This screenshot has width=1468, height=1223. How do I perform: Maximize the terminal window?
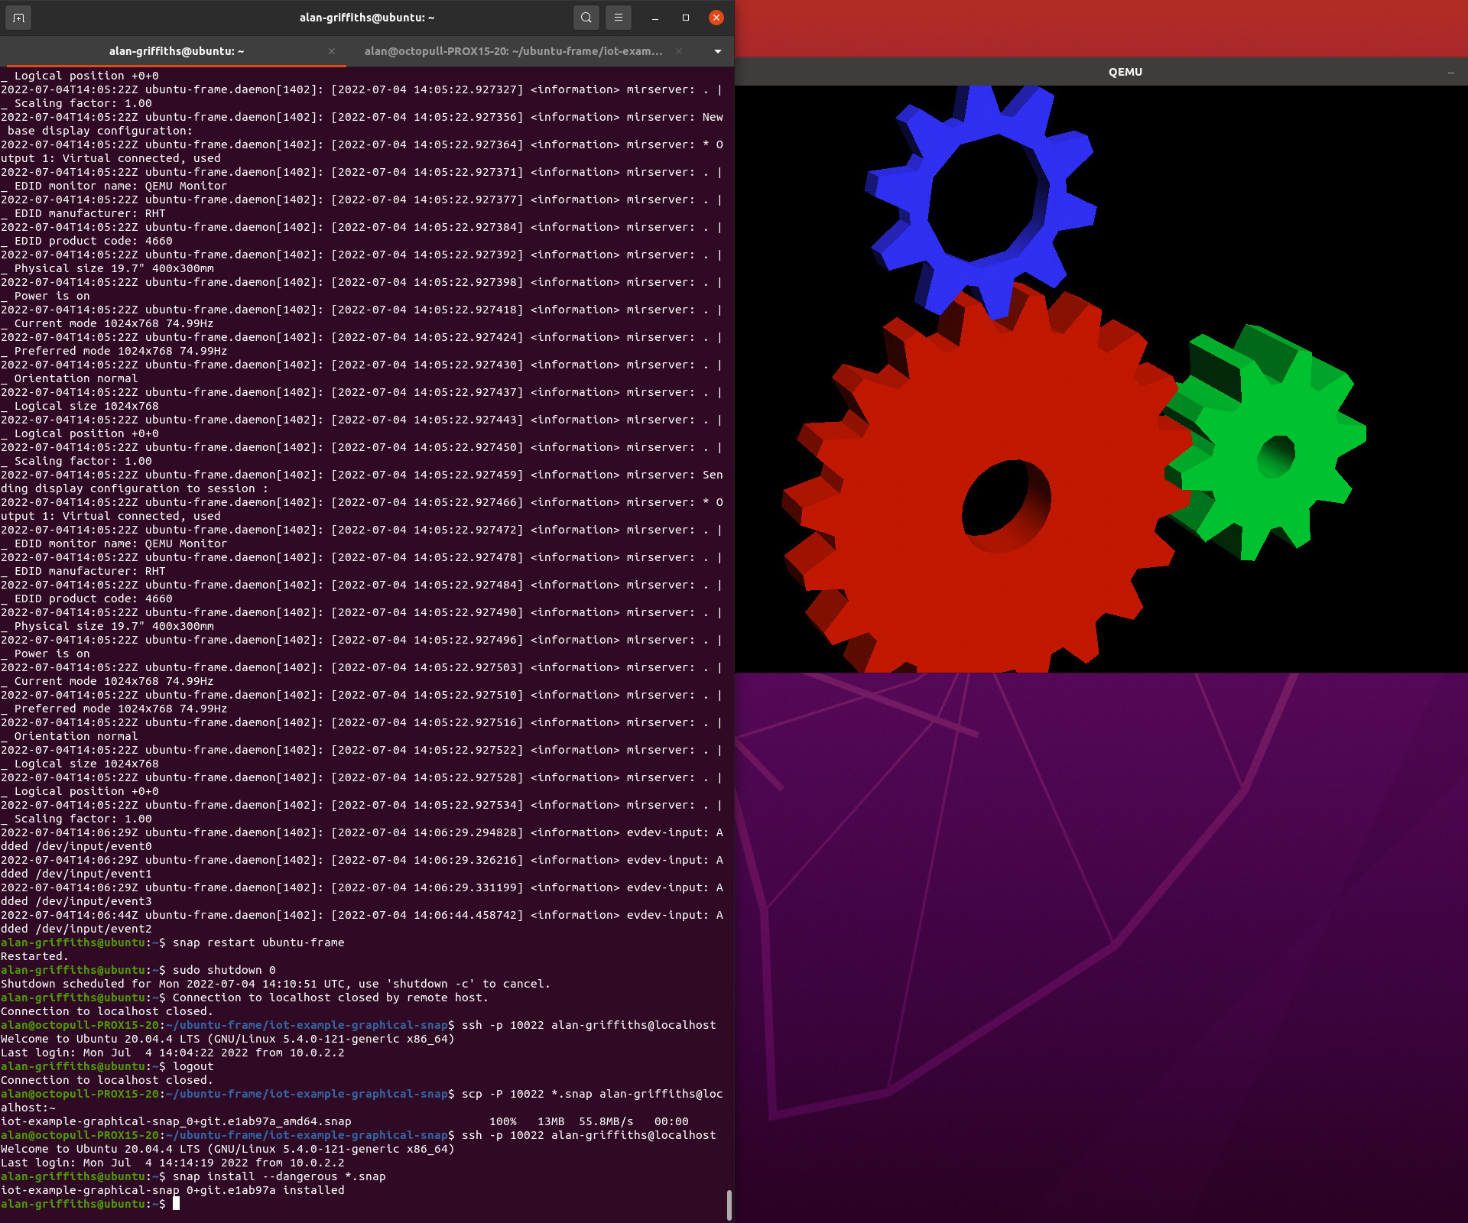[x=684, y=17]
